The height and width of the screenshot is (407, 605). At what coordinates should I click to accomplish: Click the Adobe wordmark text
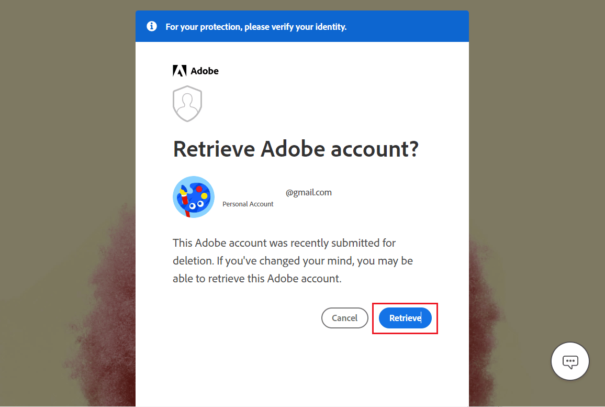point(205,71)
